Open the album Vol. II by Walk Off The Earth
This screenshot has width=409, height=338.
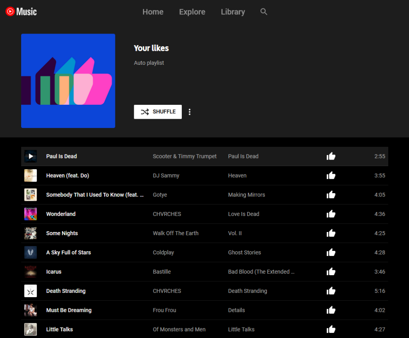[235, 233]
